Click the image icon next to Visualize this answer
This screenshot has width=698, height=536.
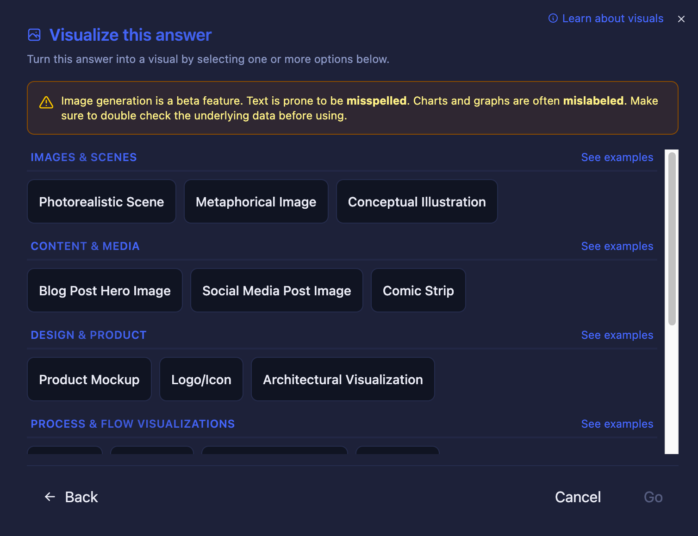click(34, 35)
